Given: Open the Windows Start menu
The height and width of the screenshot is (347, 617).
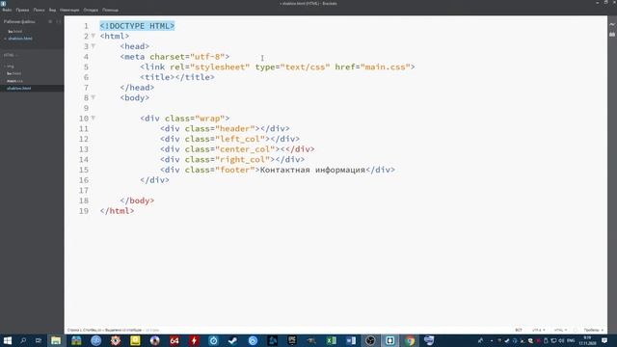Looking at the screenshot, I should coord(7,340).
